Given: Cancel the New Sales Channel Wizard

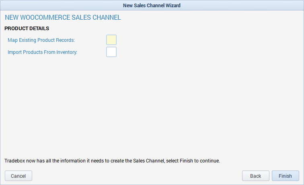Looking at the screenshot, I should [x=18, y=176].
